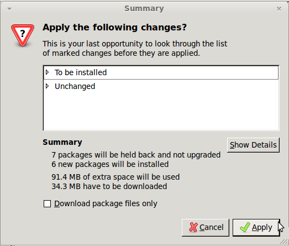The width and height of the screenshot is (289, 246).
Task: Click the '6 new packages will be installed' line
Action: 110,164
